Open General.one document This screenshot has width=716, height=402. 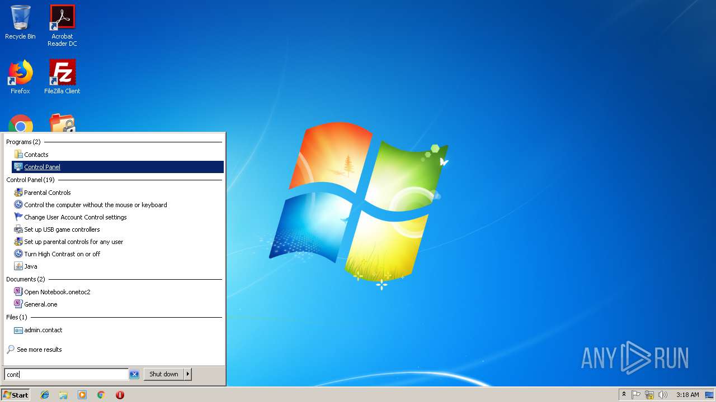tap(117, 304)
